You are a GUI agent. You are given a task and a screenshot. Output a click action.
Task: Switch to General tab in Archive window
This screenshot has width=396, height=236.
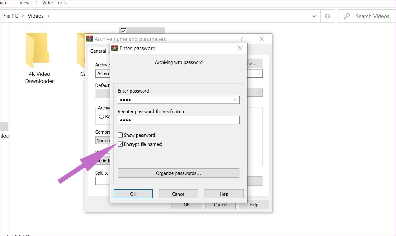98,51
